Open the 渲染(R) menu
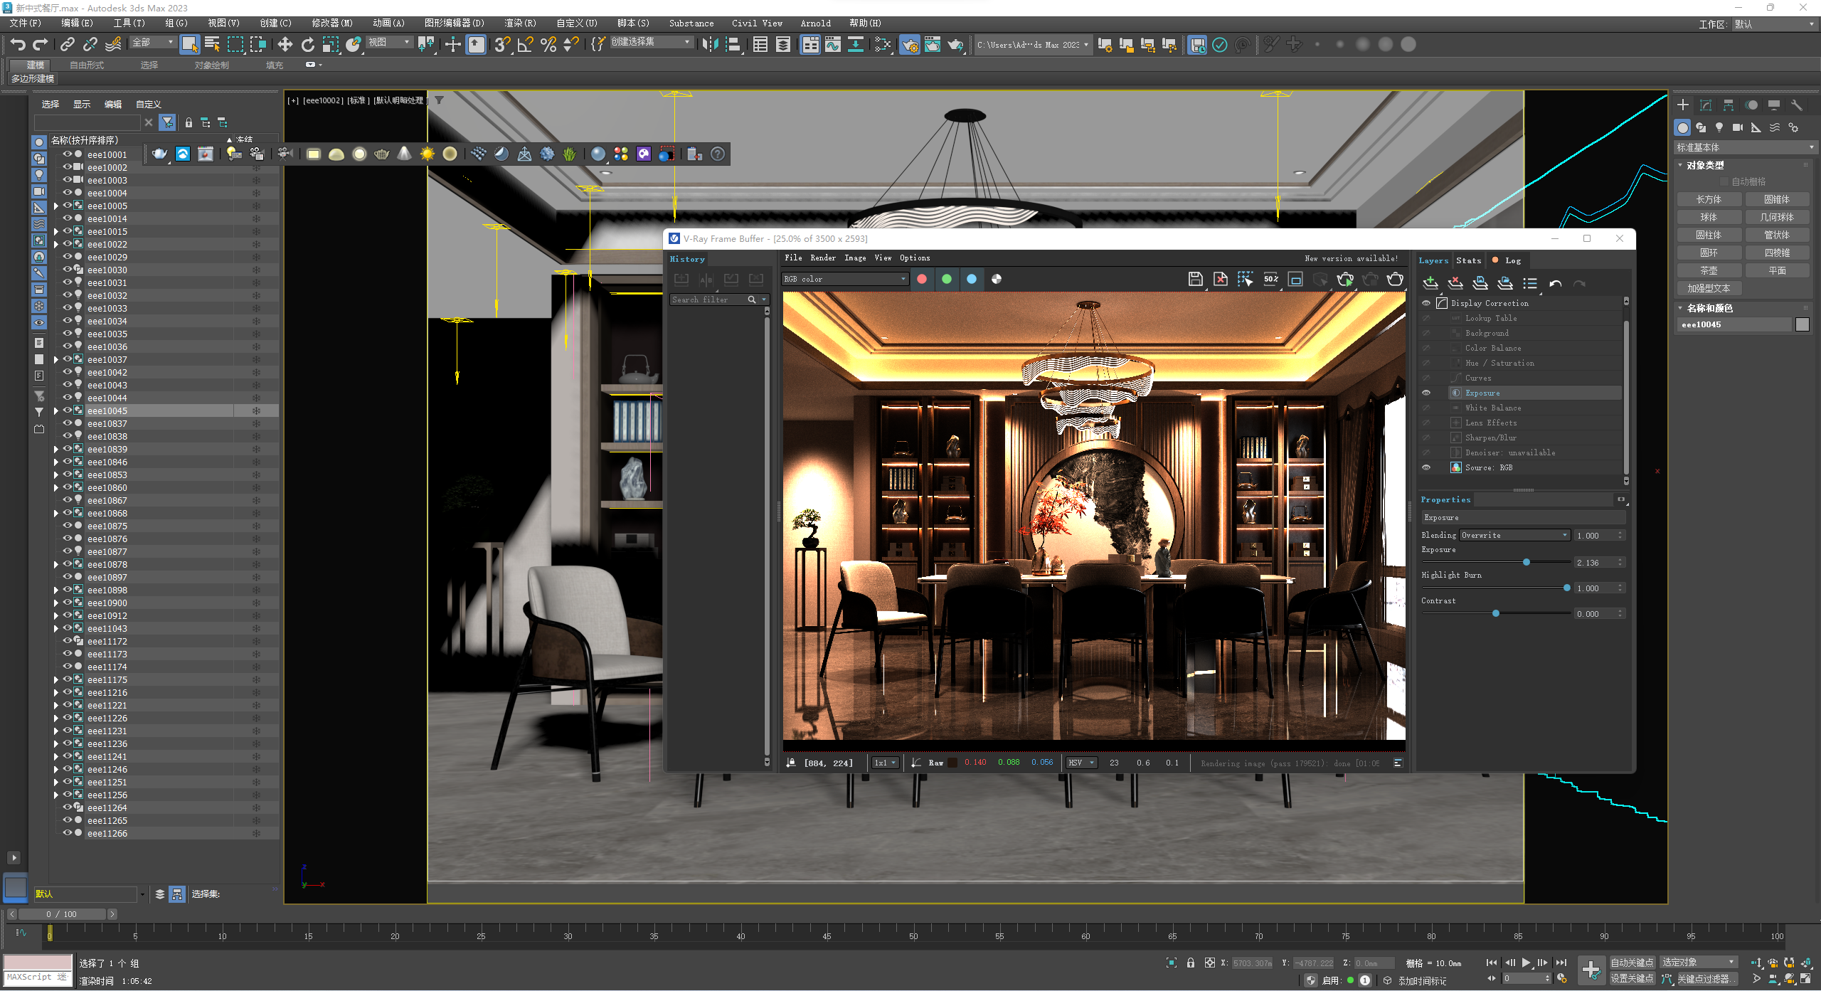The height and width of the screenshot is (991, 1821). [x=520, y=23]
